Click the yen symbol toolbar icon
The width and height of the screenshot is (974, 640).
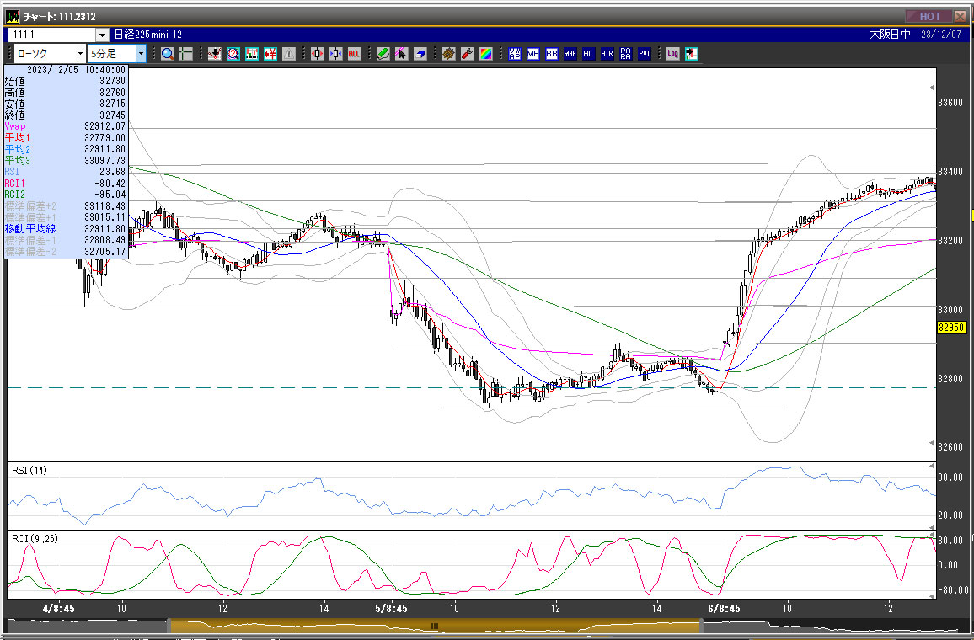270,54
